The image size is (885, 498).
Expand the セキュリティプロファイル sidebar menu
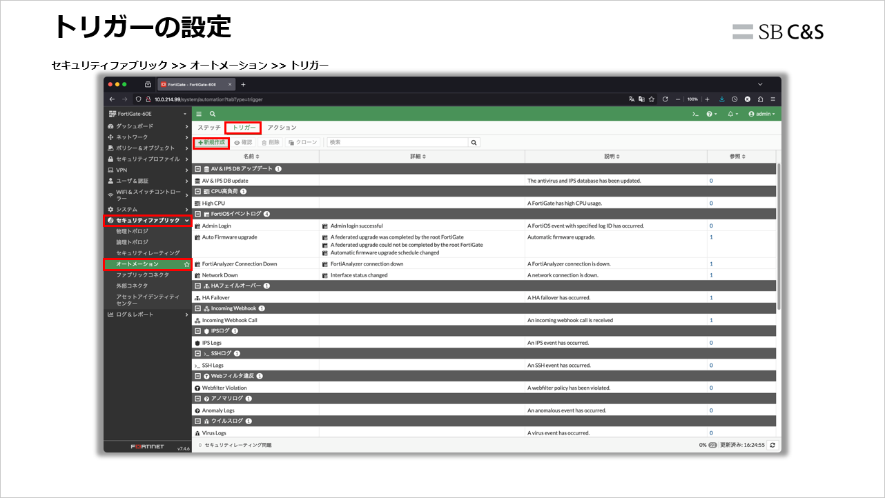tap(147, 159)
